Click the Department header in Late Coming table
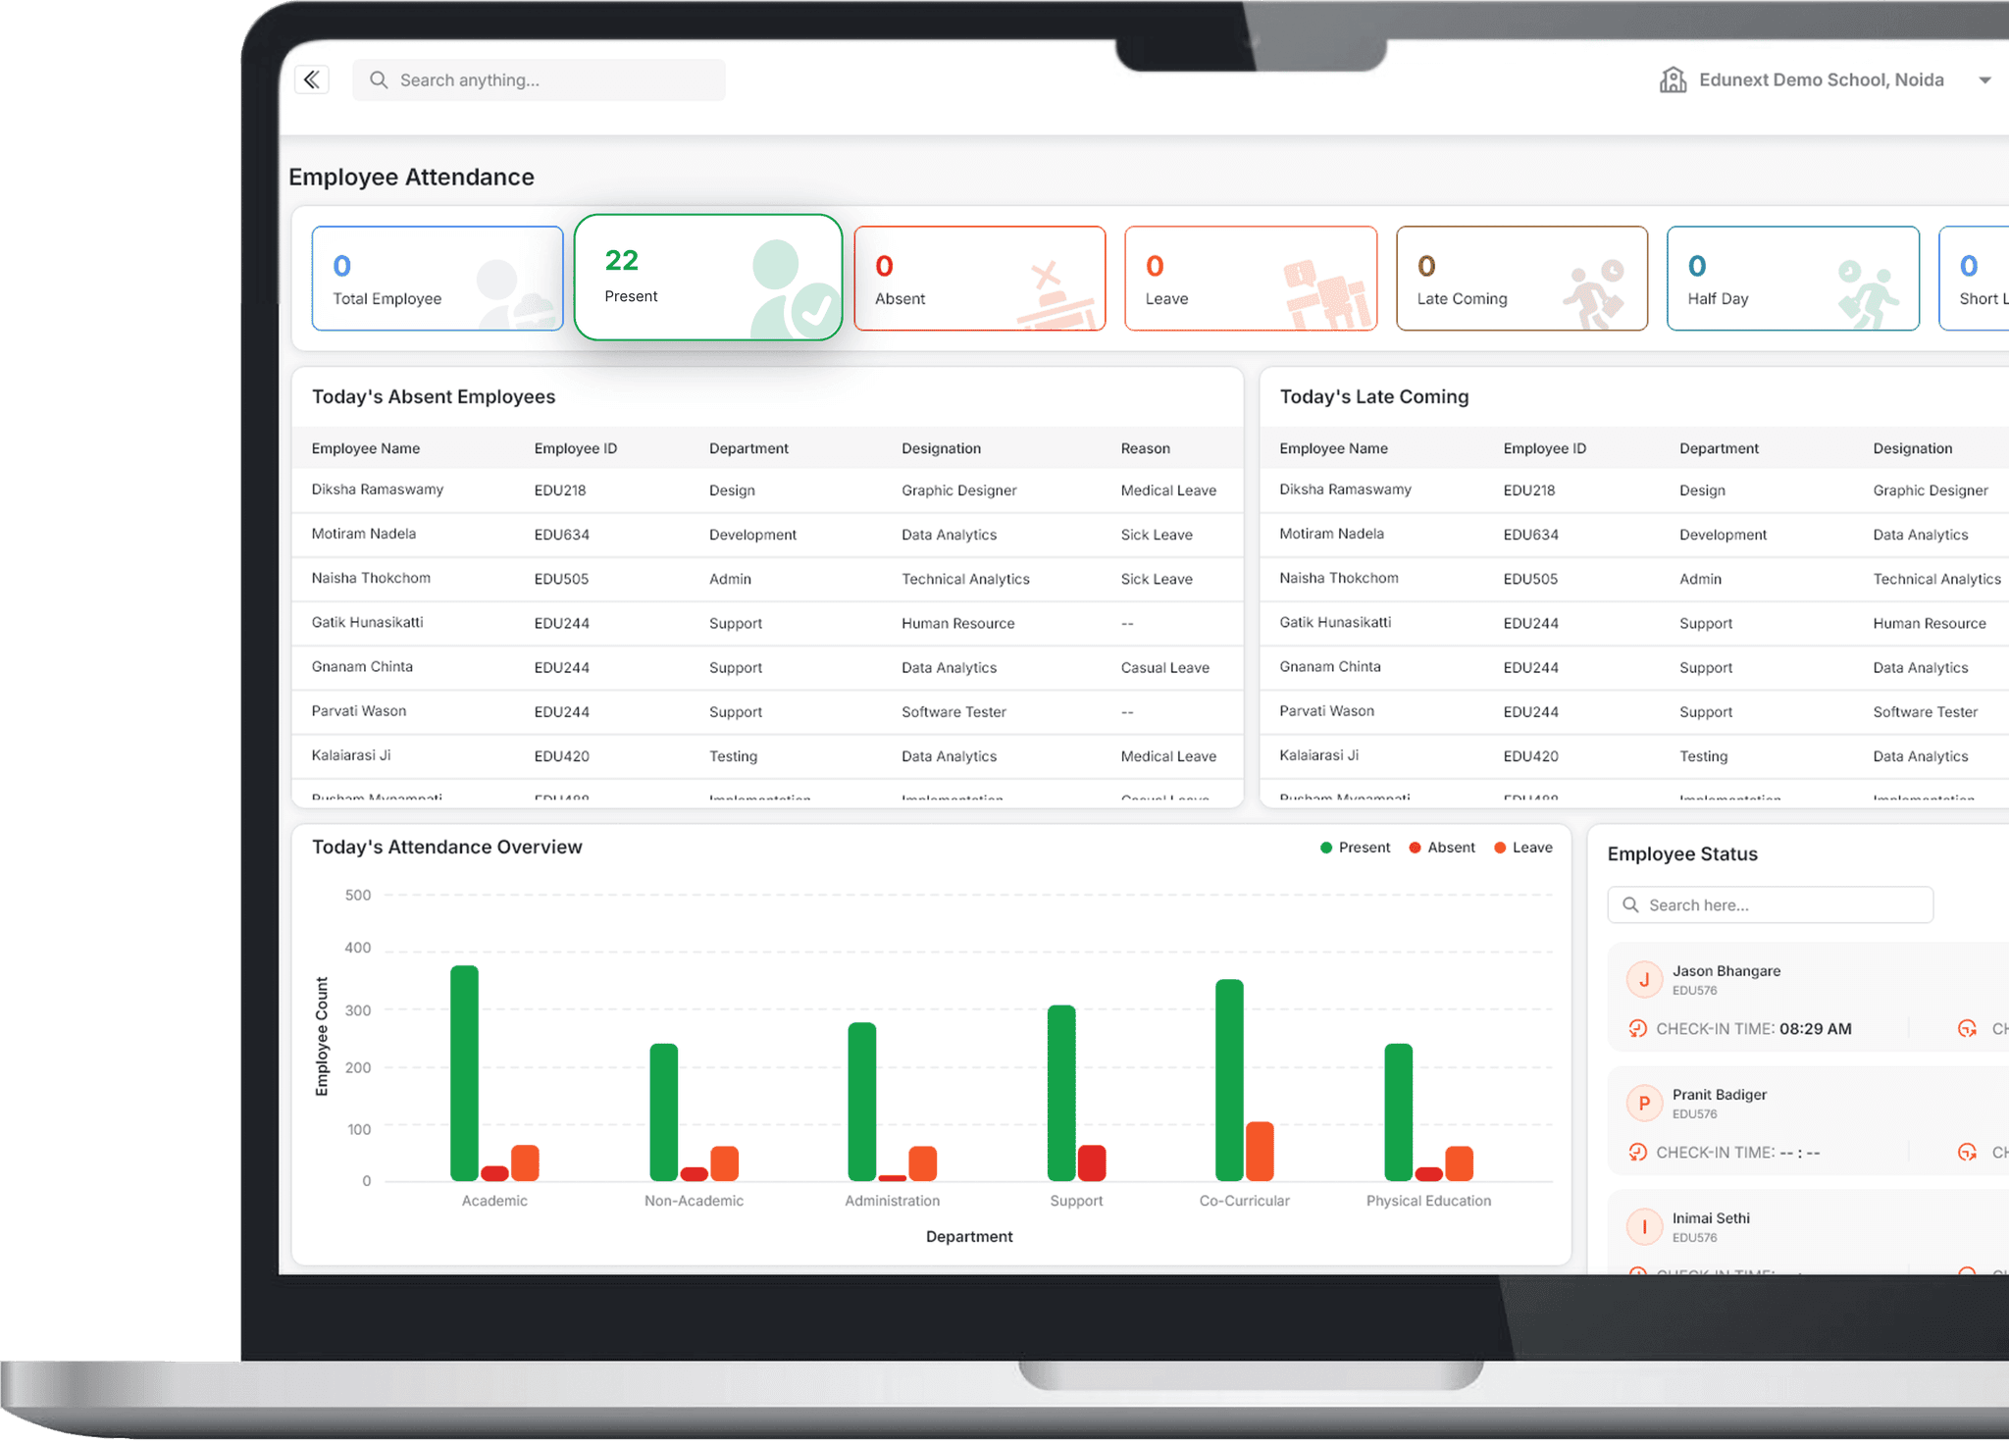Viewport: 2009px width, 1444px height. [x=1719, y=448]
